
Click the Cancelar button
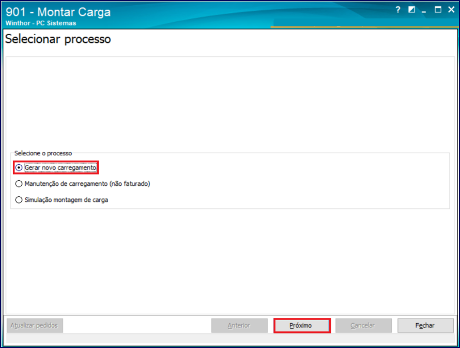tap(363, 326)
